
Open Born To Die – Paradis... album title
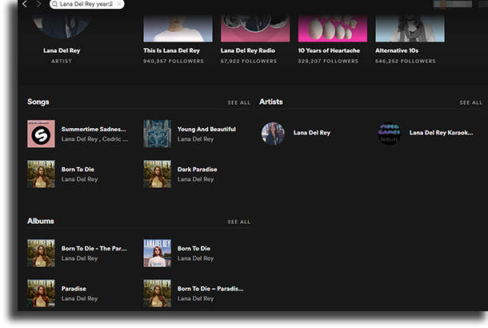click(x=210, y=289)
